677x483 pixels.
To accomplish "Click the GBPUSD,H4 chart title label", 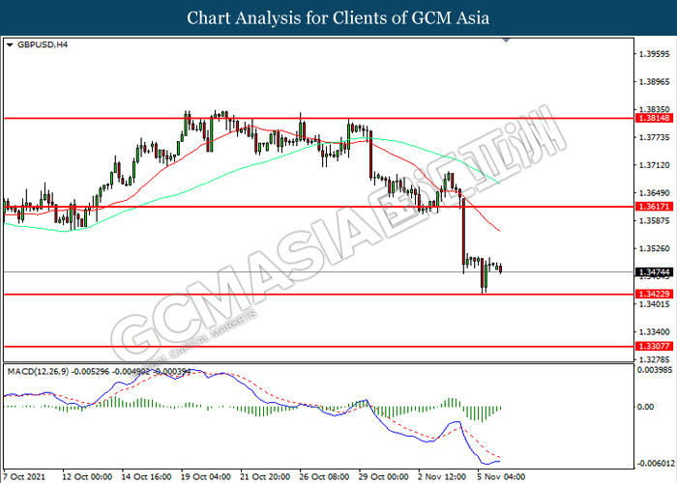I will [43, 44].
